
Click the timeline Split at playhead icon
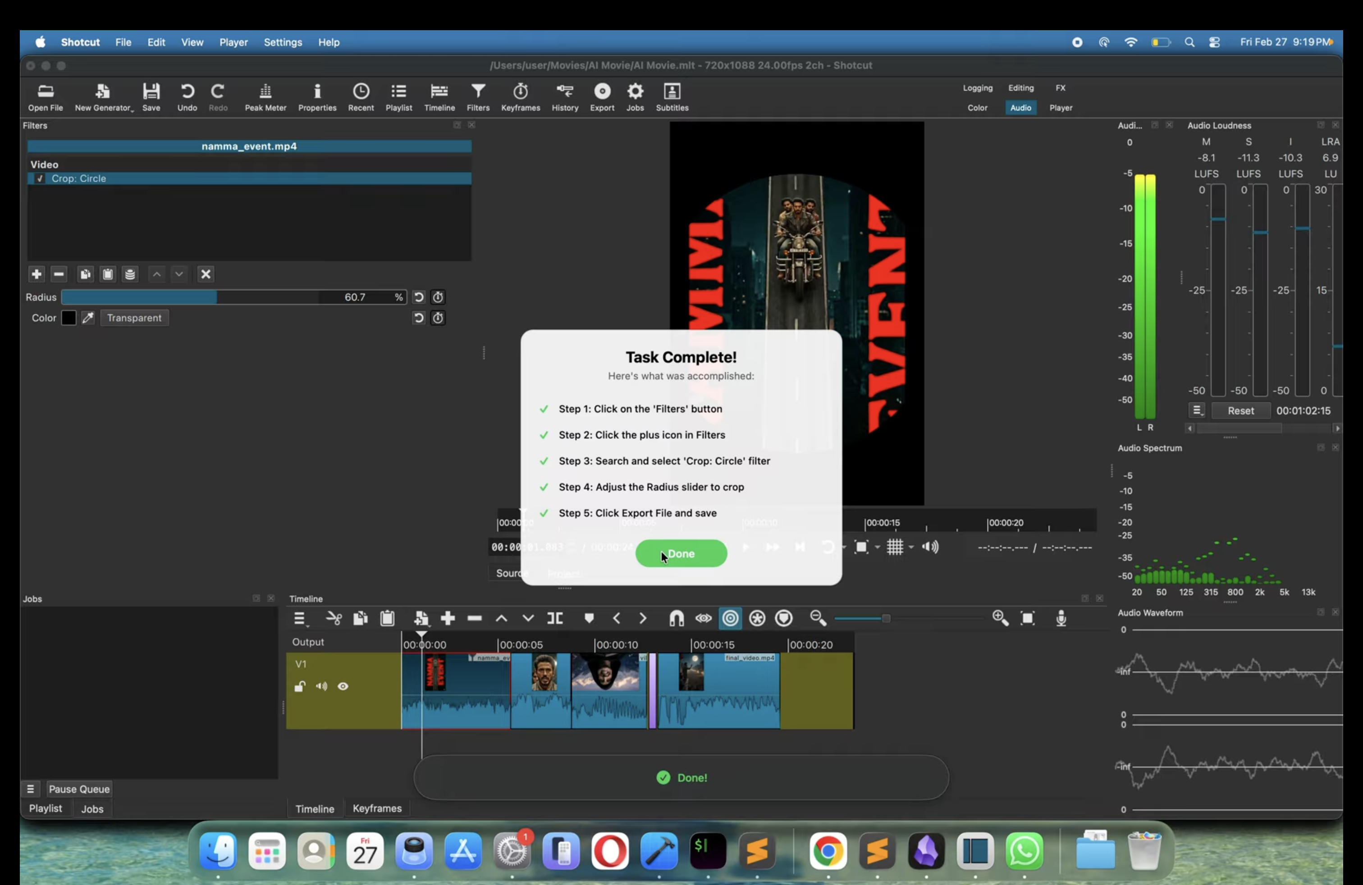point(555,618)
